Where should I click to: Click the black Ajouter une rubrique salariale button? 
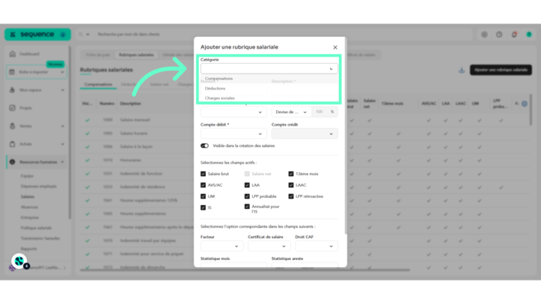[x=501, y=70]
